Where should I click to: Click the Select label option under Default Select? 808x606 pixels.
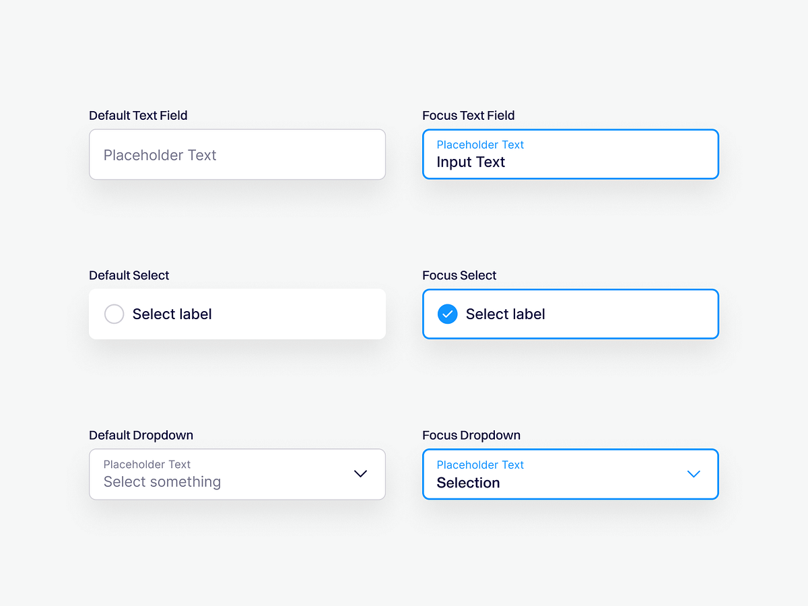pos(172,314)
